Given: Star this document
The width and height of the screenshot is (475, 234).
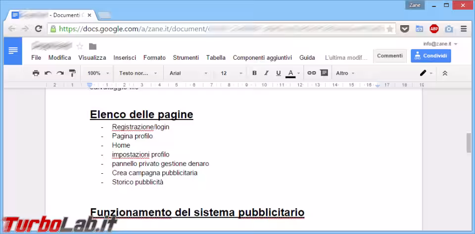Looking at the screenshot, I should [x=80, y=46].
